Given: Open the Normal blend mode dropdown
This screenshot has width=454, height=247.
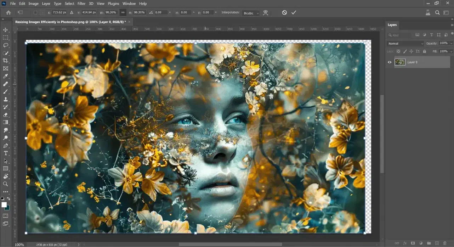Looking at the screenshot, I should (405, 44).
